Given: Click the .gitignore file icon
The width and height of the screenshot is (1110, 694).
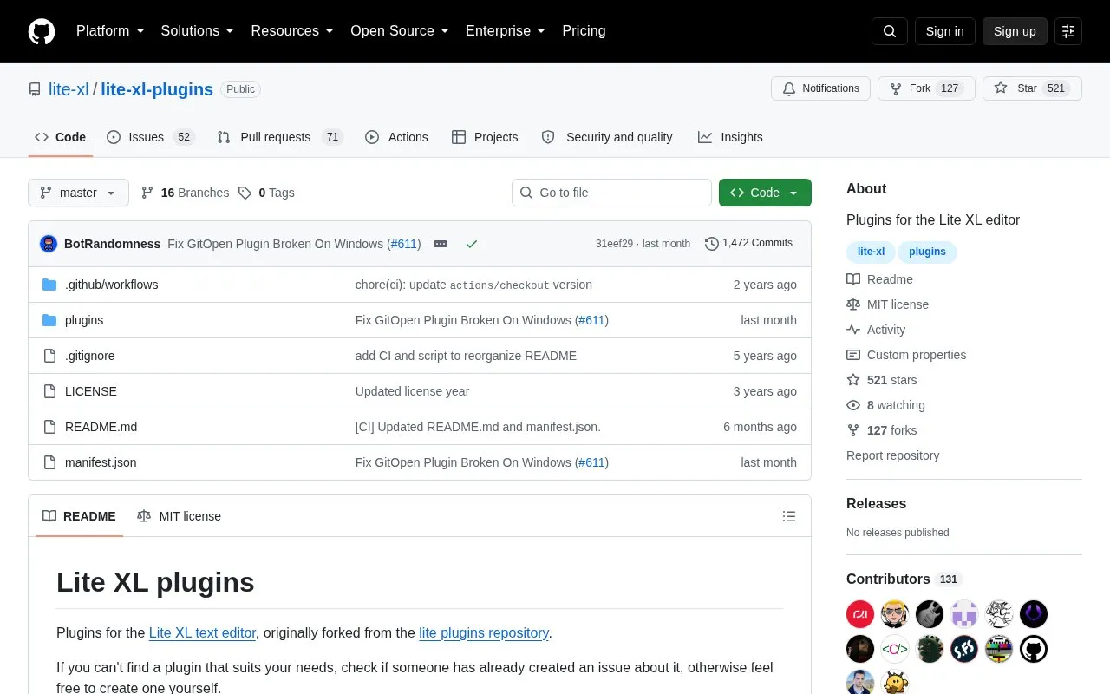Looking at the screenshot, I should tap(49, 356).
